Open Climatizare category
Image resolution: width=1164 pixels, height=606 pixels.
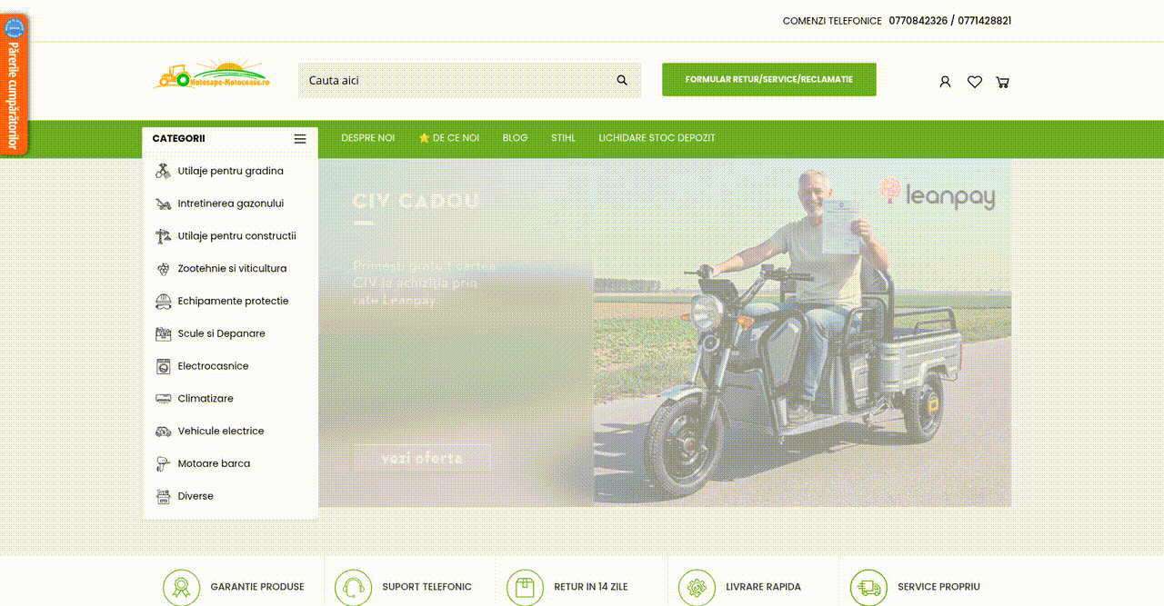coord(206,399)
